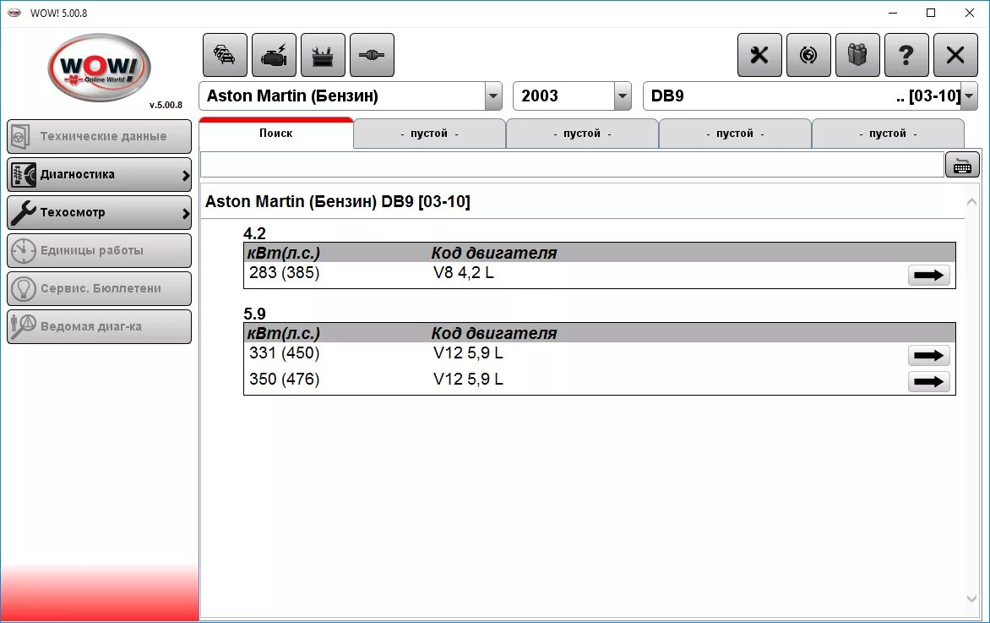Open the first пустой tab
The height and width of the screenshot is (623, 990).
coord(429,134)
